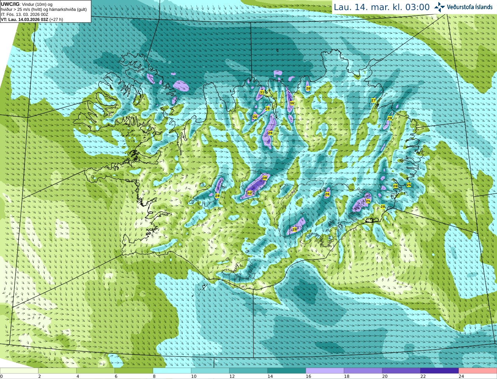Image resolution: width=497 pixels, height=379 pixels.
Task: Click the "VT: Lau. 14.03.2026 03Z (+27 h)" line
Action: coord(32,19)
